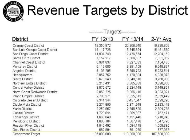This screenshot has width=190, height=140.
Task: Click Department Target FY 12/13 total 105,000,000
Action: [102, 134]
